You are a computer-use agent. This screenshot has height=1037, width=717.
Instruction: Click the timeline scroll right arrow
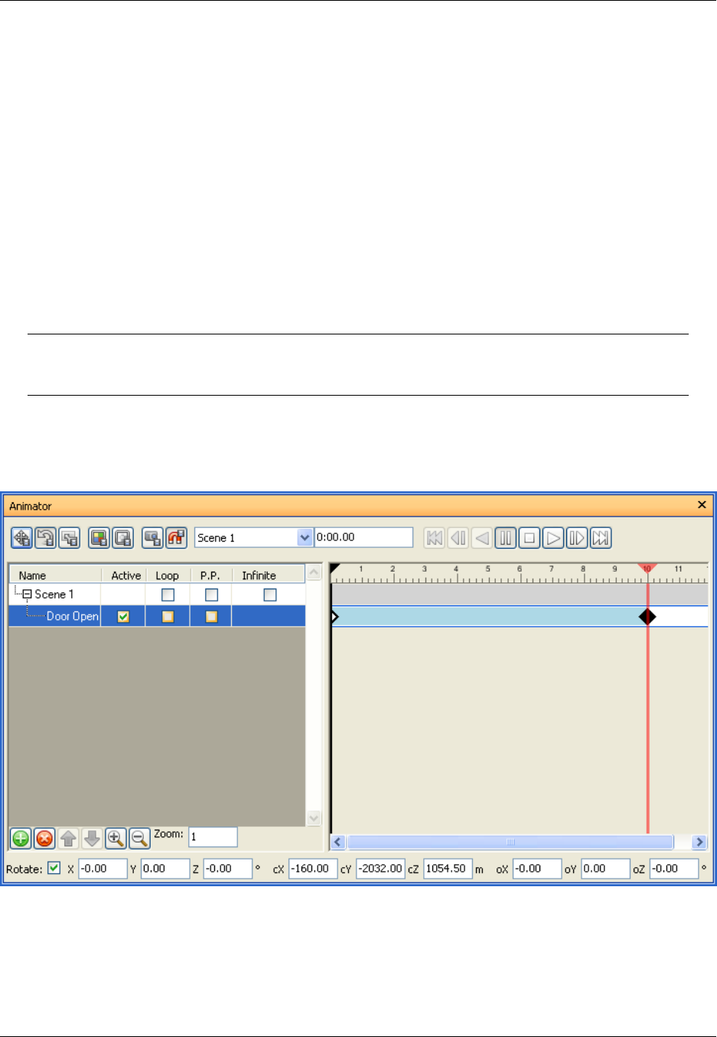coord(699,842)
